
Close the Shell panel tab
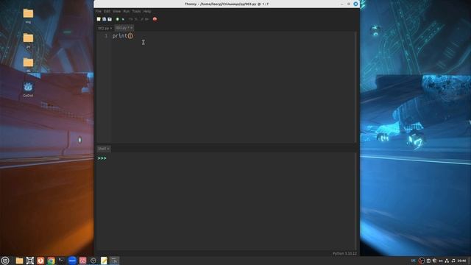click(108, 149)
